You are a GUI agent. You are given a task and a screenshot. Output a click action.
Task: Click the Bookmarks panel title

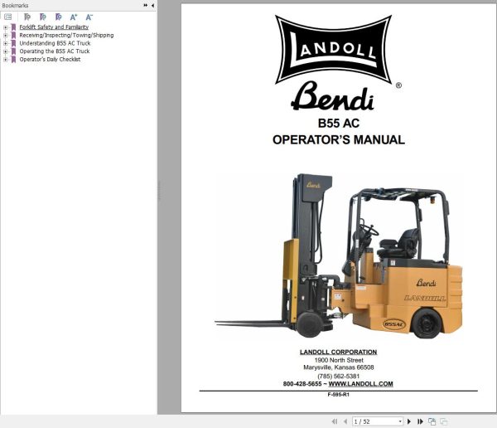15,6
